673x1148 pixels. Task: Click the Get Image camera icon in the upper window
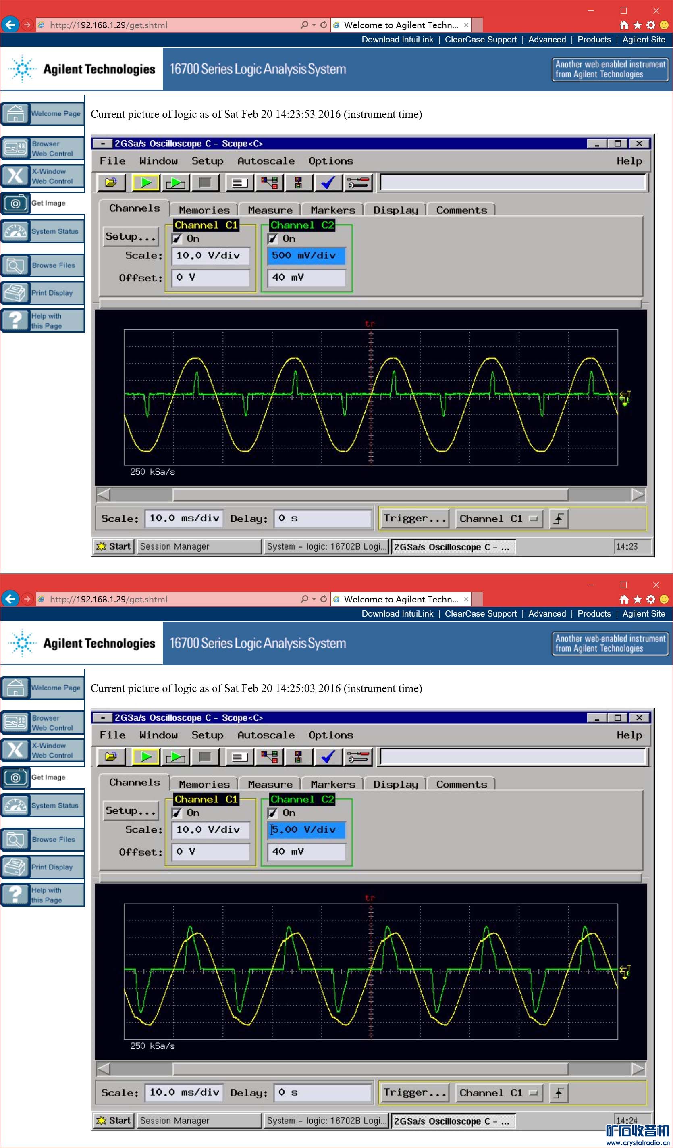click(x=15, y=203)
